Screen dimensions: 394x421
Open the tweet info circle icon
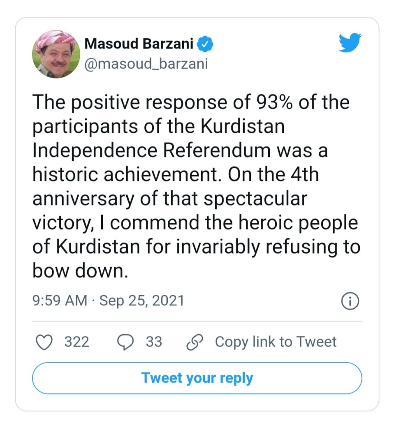350,301
